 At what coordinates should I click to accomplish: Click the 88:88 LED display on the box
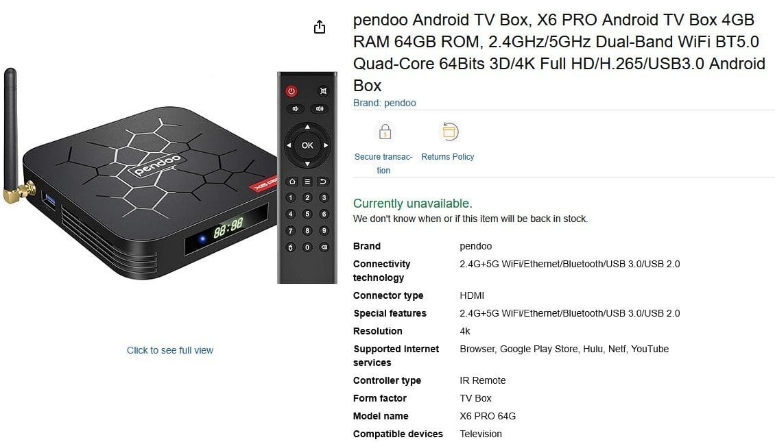tap(228, 229)
